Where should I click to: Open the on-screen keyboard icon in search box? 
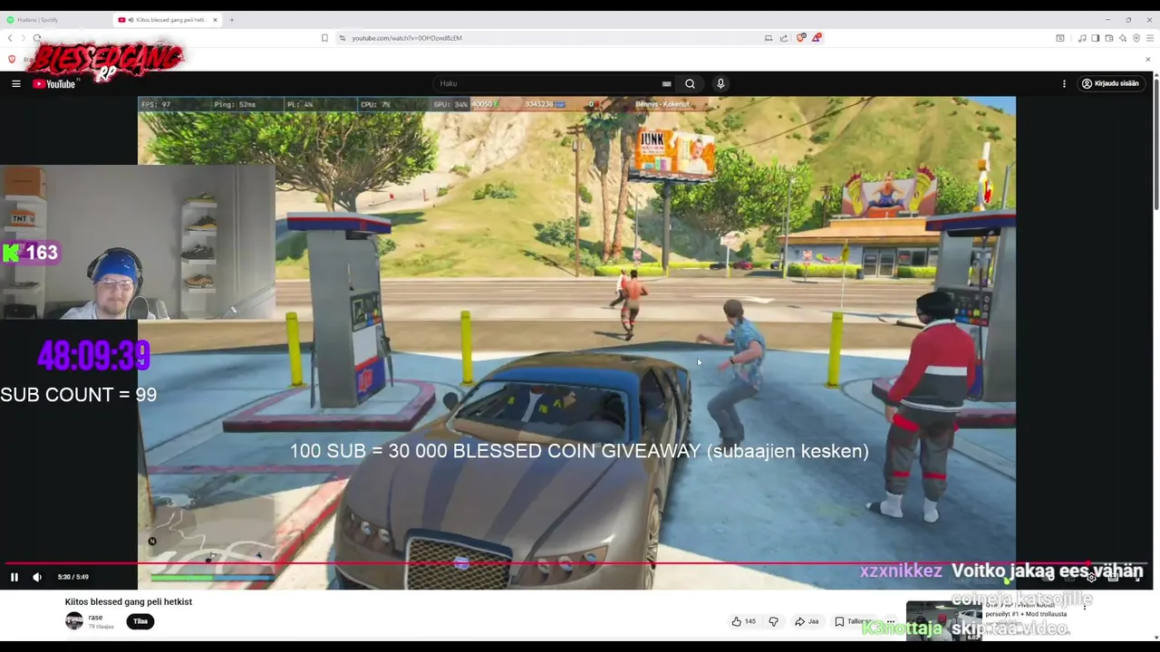click(666, 83)
